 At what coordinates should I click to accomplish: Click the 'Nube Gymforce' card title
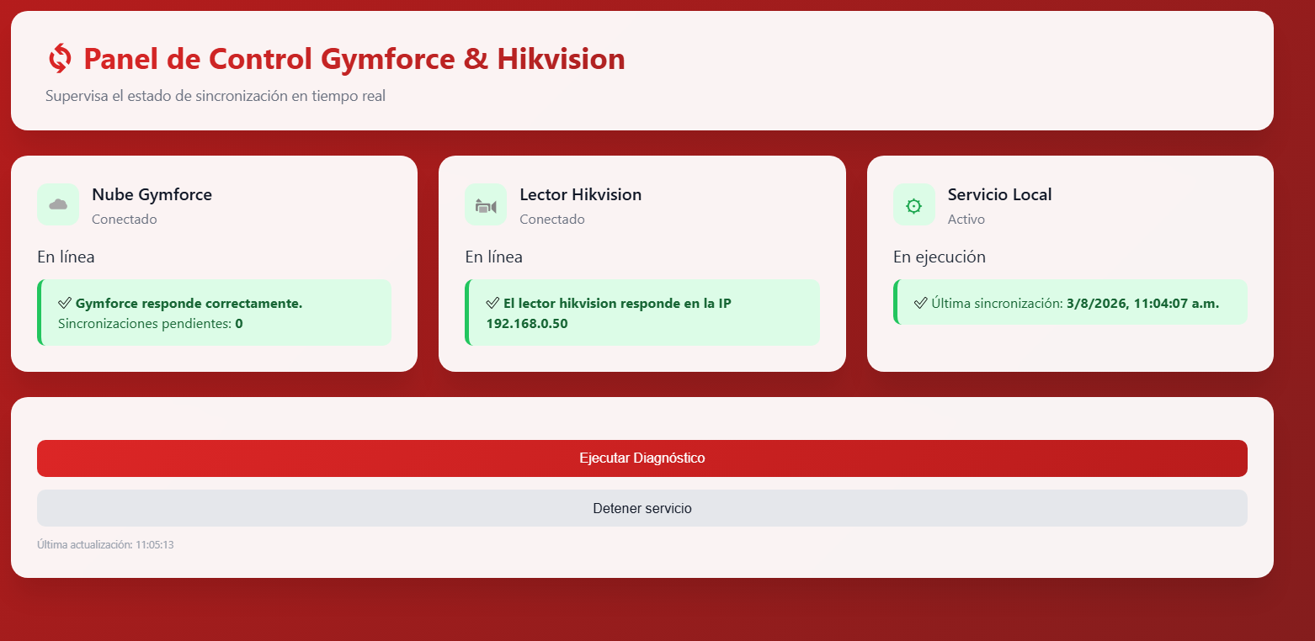click(x=152, y=194)
